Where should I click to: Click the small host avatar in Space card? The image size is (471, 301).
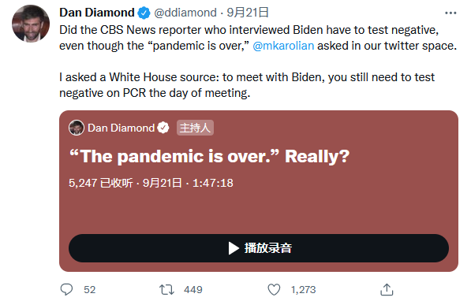[77, 128]
